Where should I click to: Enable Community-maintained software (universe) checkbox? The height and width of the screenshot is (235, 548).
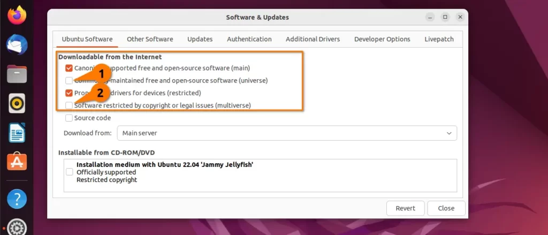(x=69, y=81)
